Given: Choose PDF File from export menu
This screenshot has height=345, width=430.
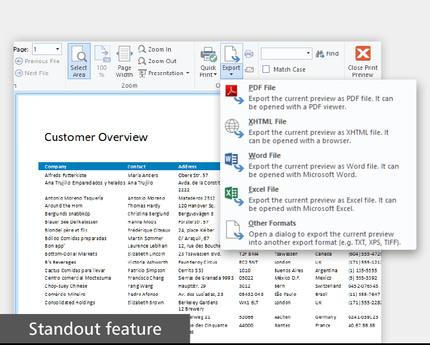Looking at the screenshot, I should (x=318, y=97).
